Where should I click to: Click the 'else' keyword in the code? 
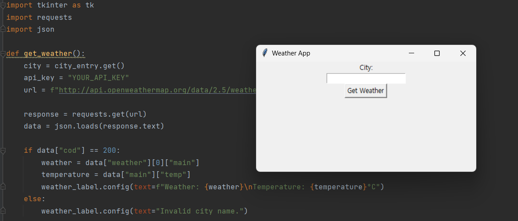tap(33, 199)
